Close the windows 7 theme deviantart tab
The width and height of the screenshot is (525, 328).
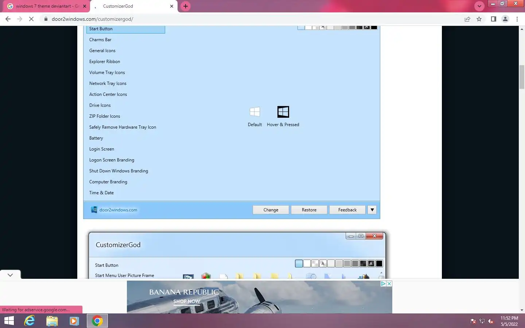[85, 6]
